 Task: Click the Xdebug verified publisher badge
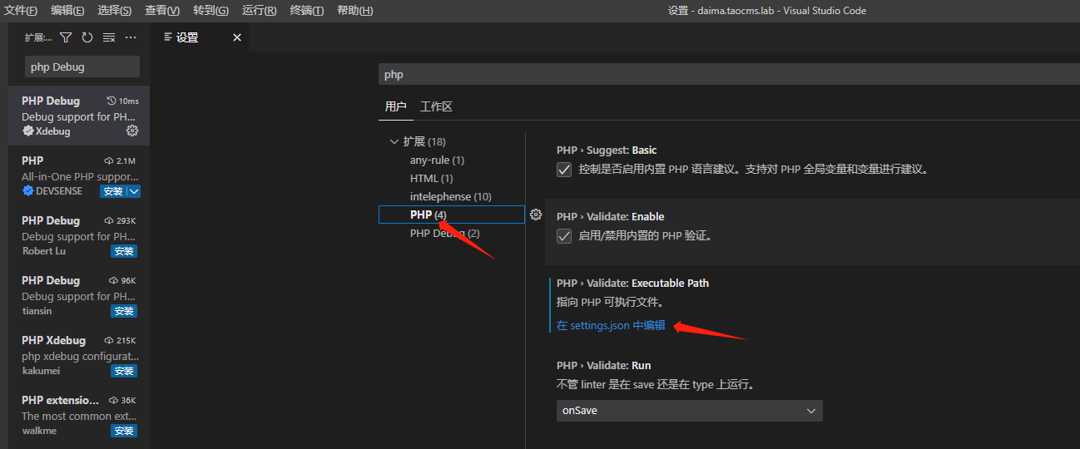(x=27, y=131)
